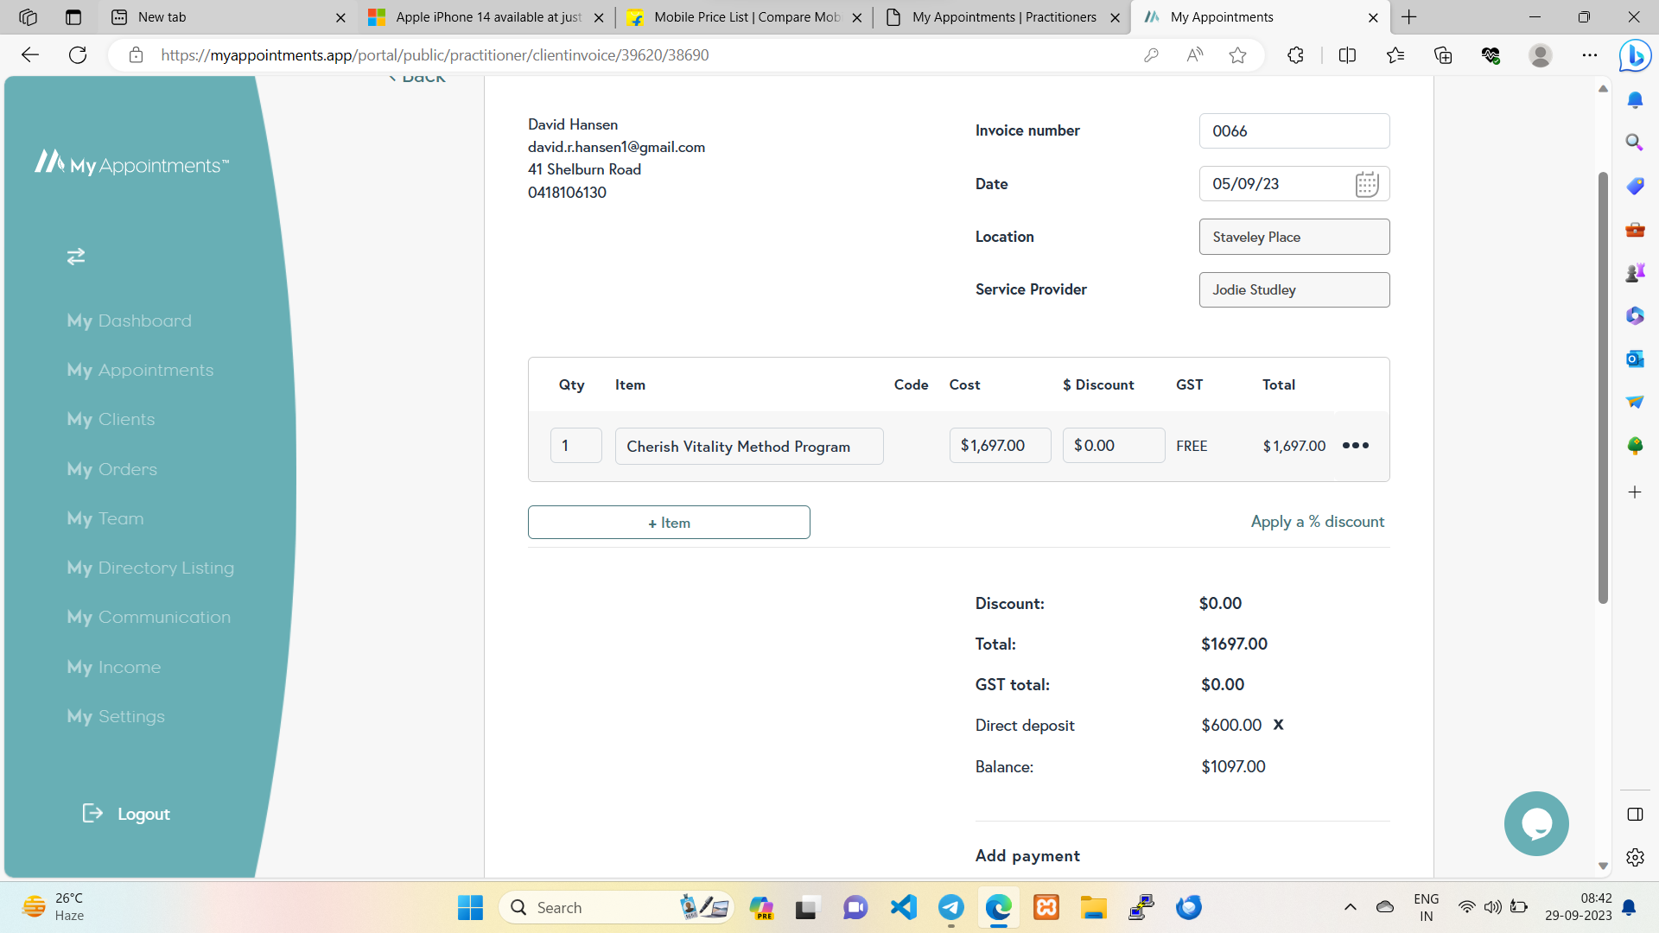Click the My Appointments logo
1659x933 pixels.
131,163
